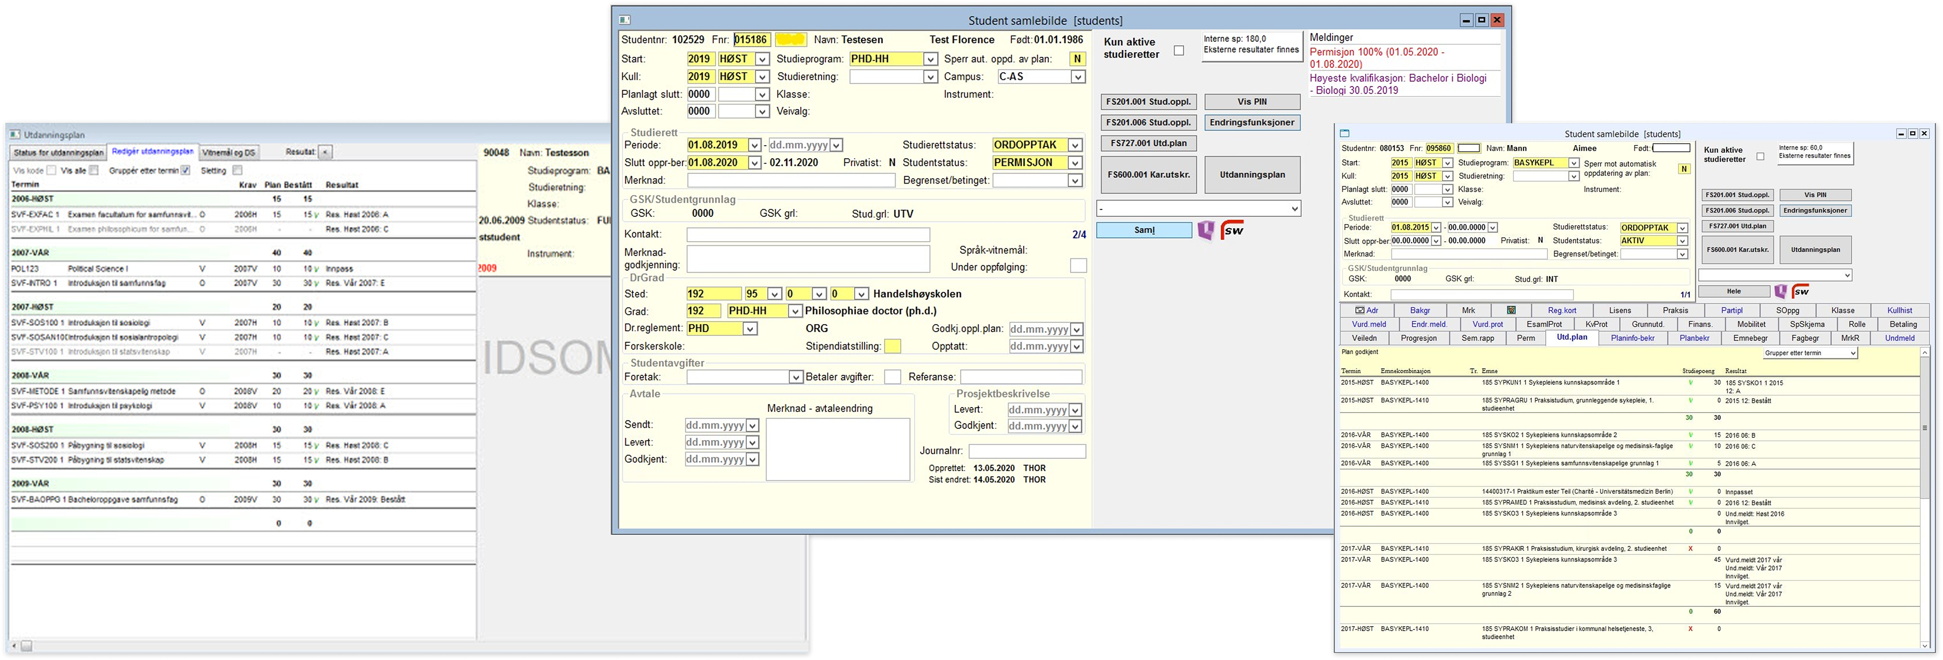Click the yellow box right of Fnr 015186
Viewport: 1943px width, 660px height.
click(790, 40)
